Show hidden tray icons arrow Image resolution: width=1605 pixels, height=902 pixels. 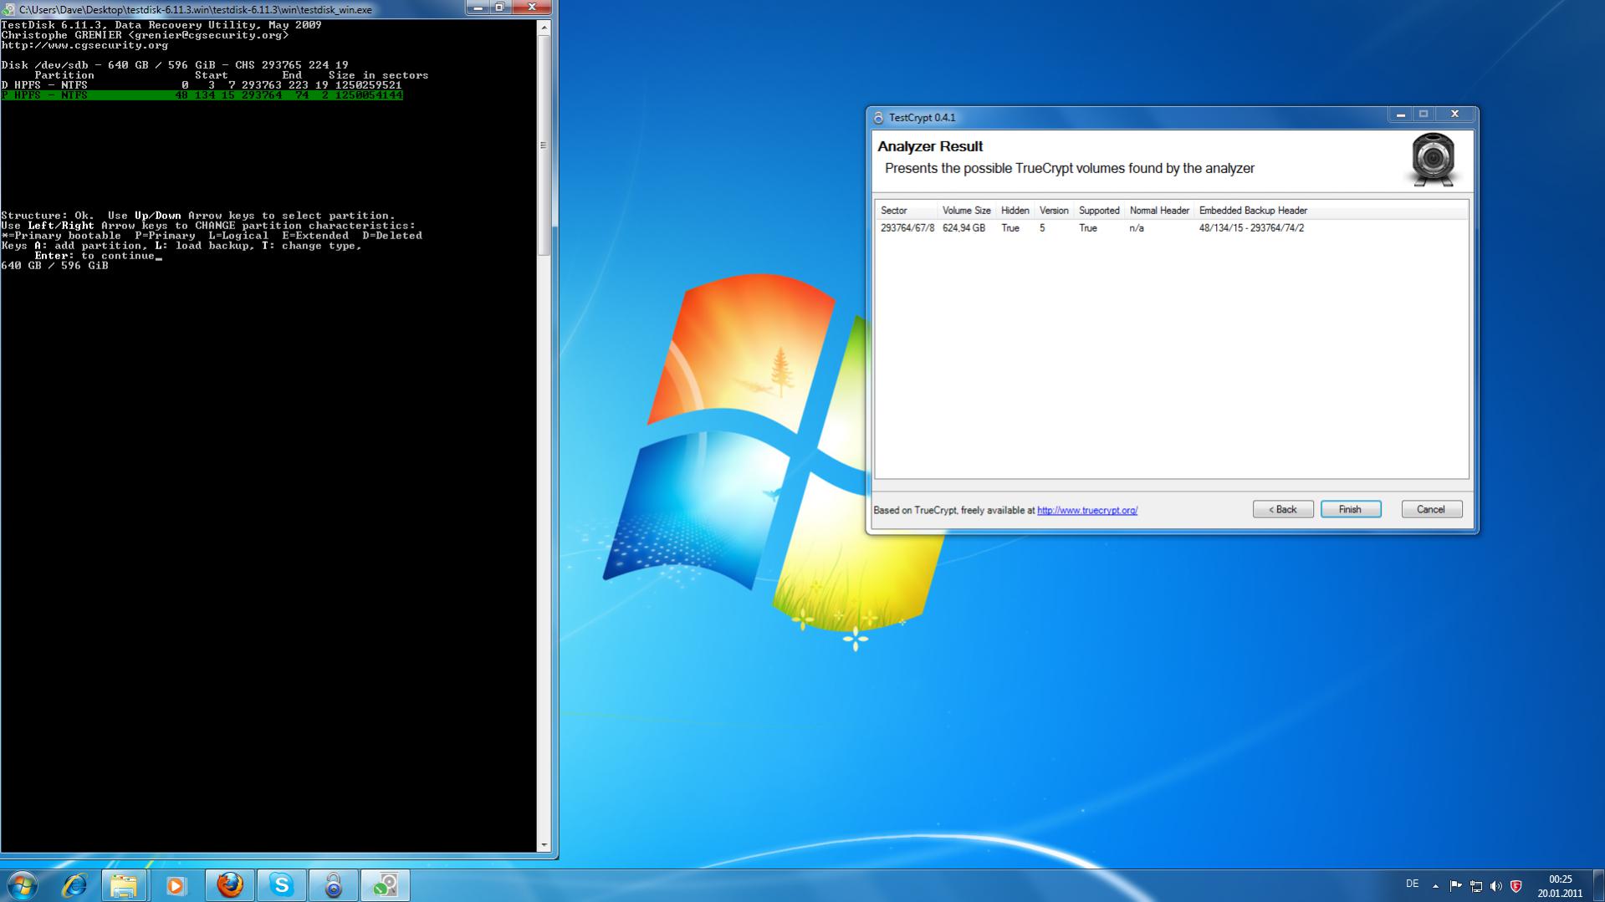[1436, 885]
